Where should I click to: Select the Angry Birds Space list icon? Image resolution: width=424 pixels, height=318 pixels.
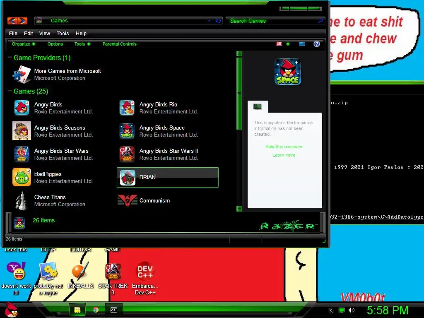pyautogui.click(x=127, y=131)
